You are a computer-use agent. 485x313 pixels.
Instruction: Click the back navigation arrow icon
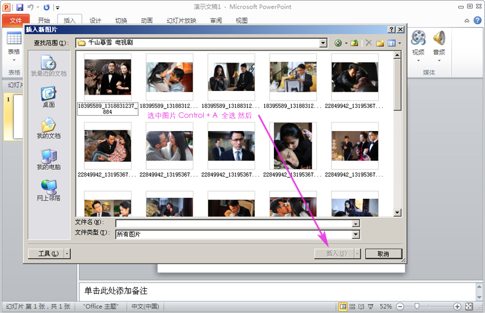point(338,43)
